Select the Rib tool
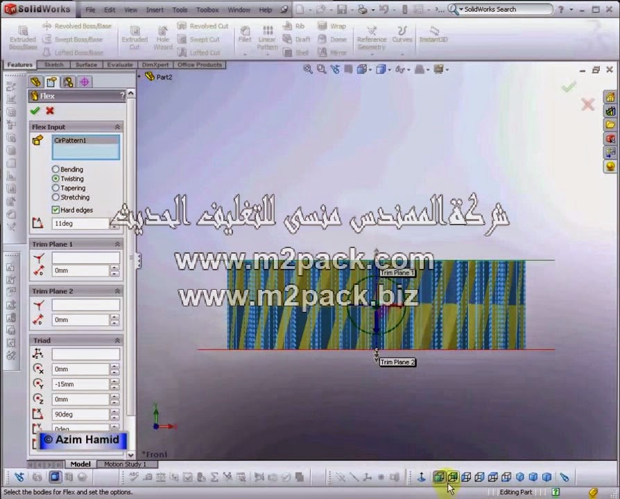620x499 pixels. click(294, 26)
